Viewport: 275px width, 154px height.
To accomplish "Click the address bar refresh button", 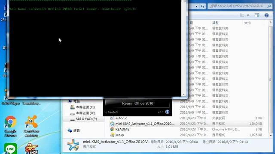I will (x=202, y=6).
